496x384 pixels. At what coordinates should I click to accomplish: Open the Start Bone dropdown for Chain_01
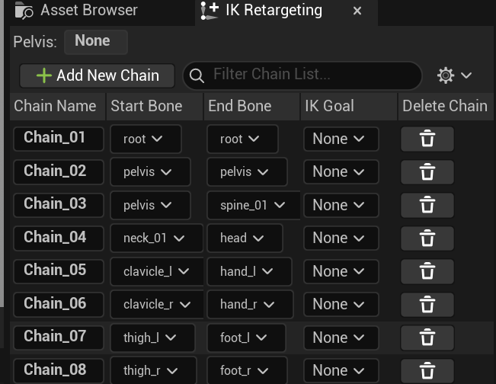[x=146, y=139]
